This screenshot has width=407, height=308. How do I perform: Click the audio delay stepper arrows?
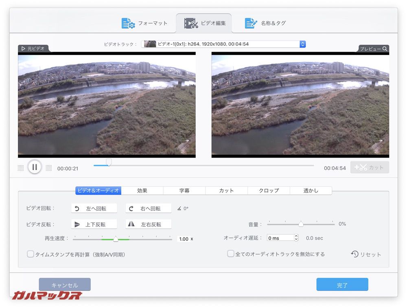pyautogui.click(x=296, y=238)
